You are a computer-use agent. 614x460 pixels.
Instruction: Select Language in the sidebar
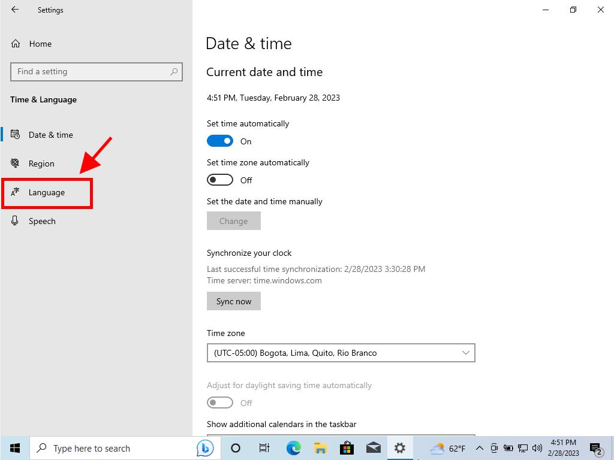[47, 192]
